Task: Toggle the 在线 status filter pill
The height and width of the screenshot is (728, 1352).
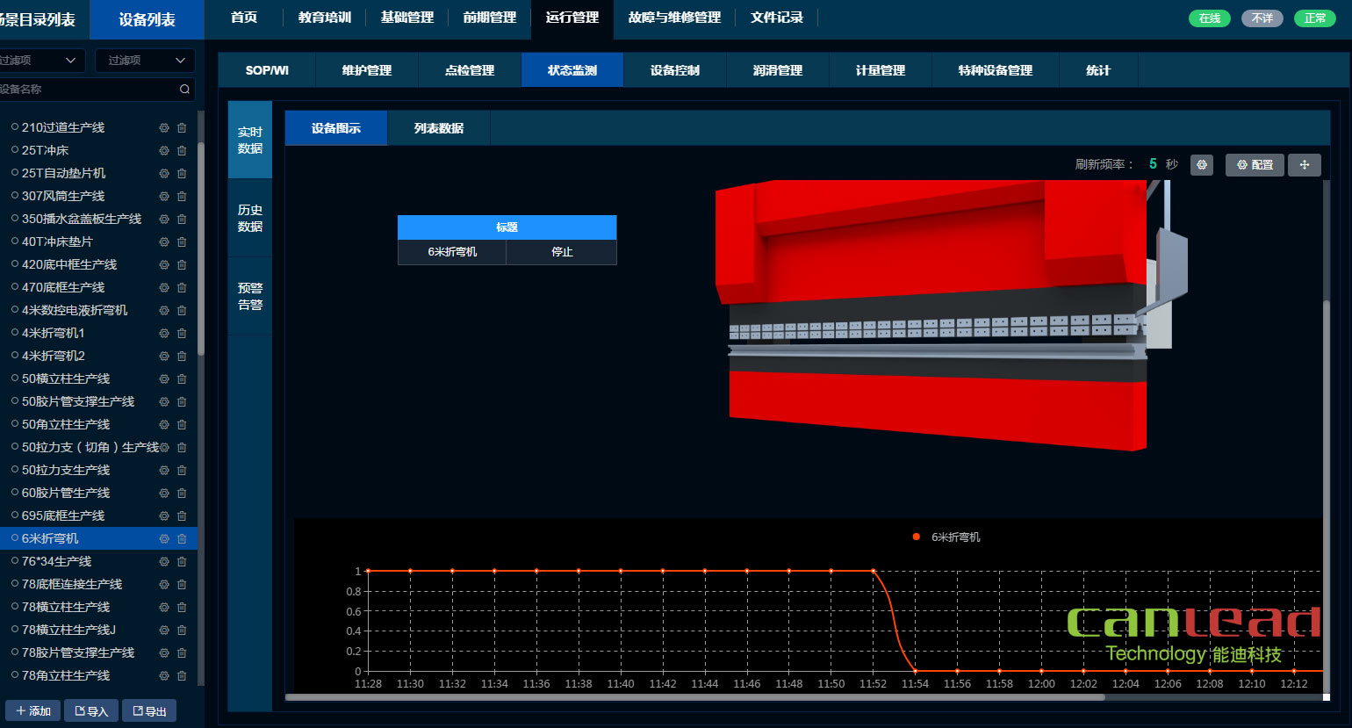Action: click(x=1209, y=18)
